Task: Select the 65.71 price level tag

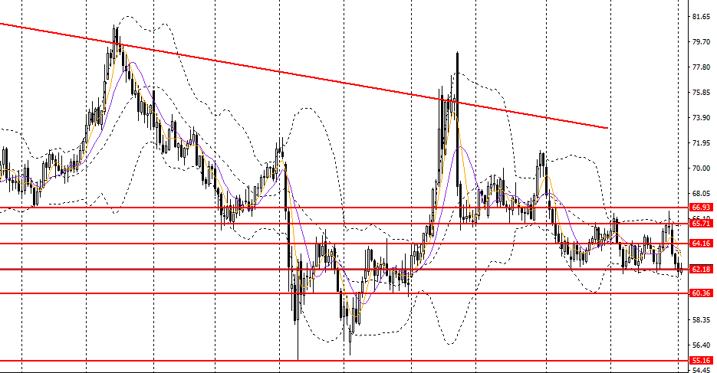Action: click(699, 224)
